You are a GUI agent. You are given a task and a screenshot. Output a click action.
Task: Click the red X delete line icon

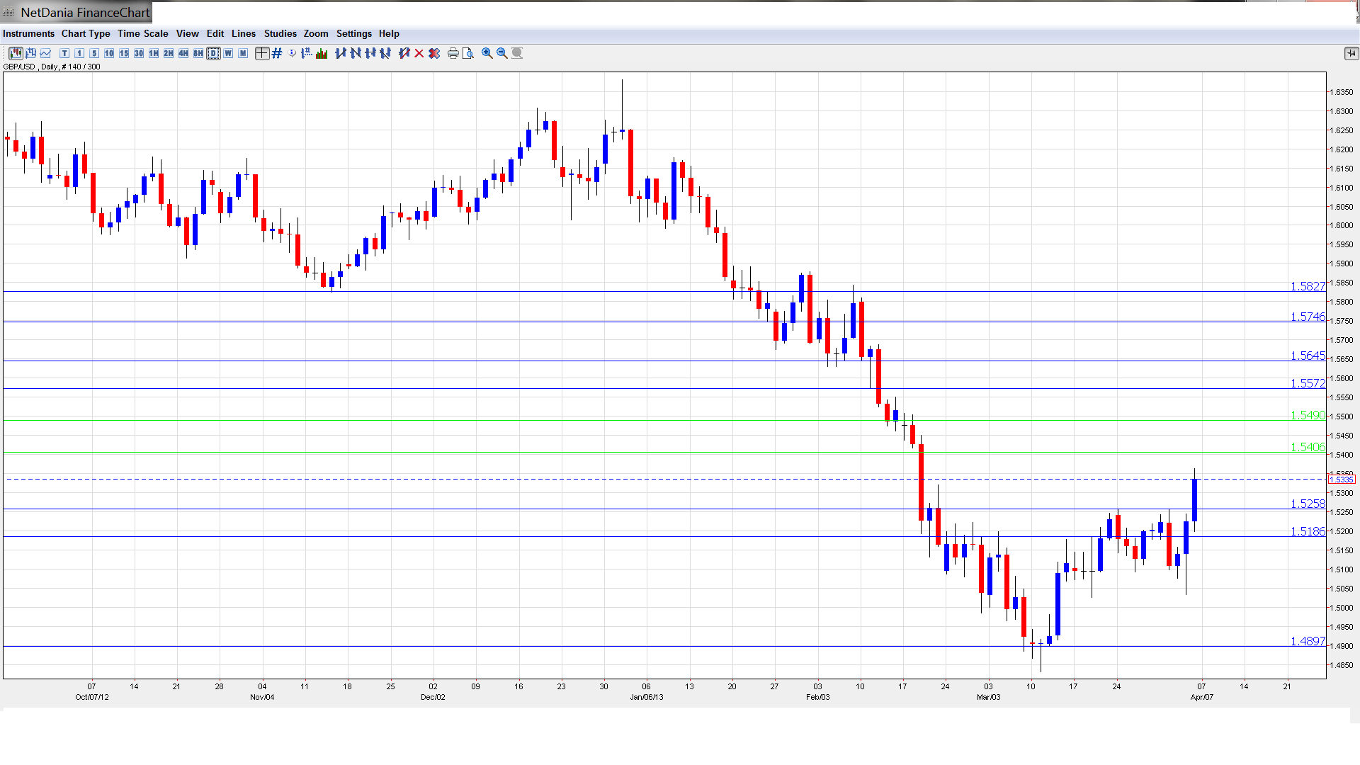pyautogui.click(x=419, y=53)
